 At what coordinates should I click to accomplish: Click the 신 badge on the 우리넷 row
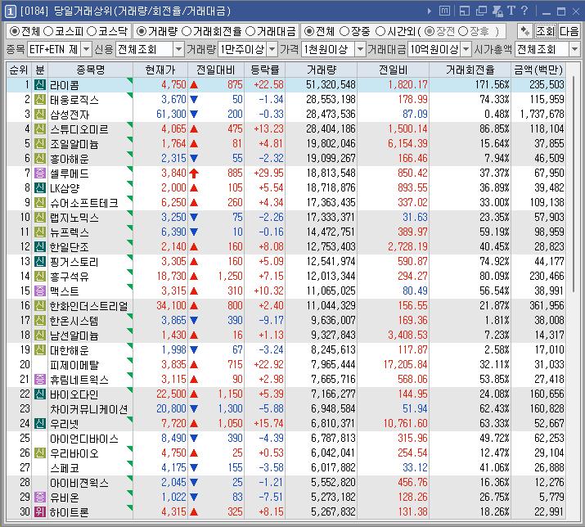click(x=39, y=423)
